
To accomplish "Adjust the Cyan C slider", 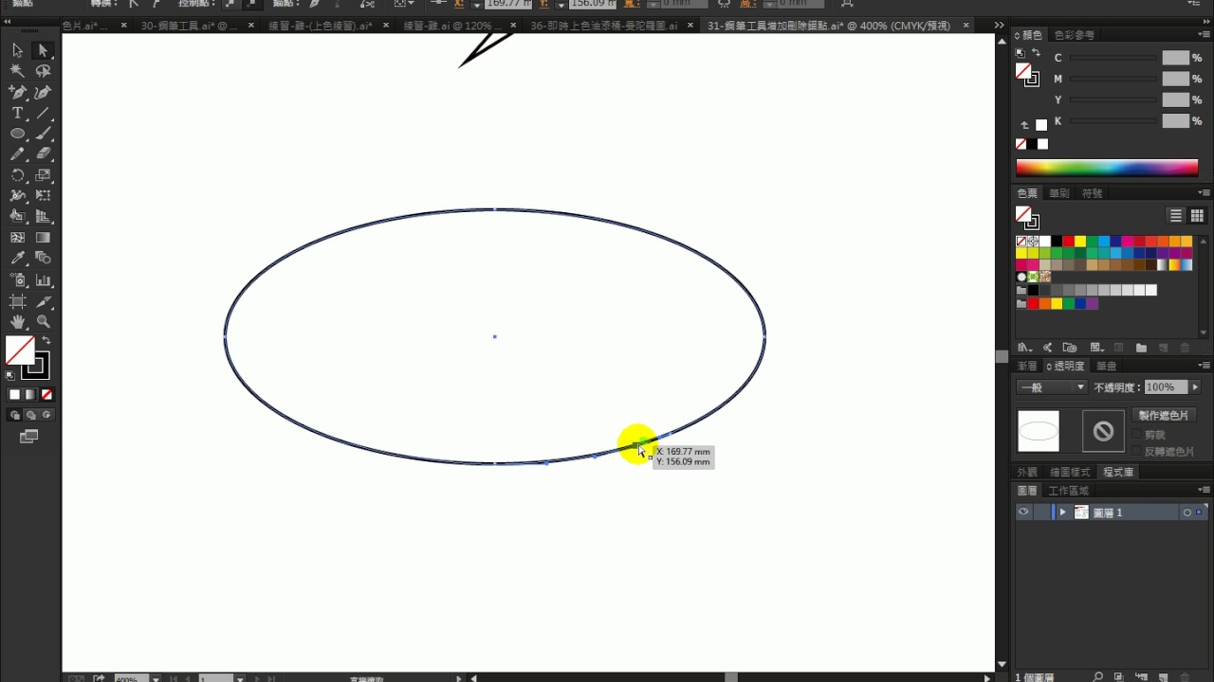I will (1113, 59).
